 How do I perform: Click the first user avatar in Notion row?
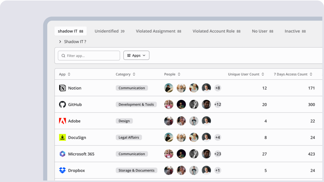coord(169,88)
